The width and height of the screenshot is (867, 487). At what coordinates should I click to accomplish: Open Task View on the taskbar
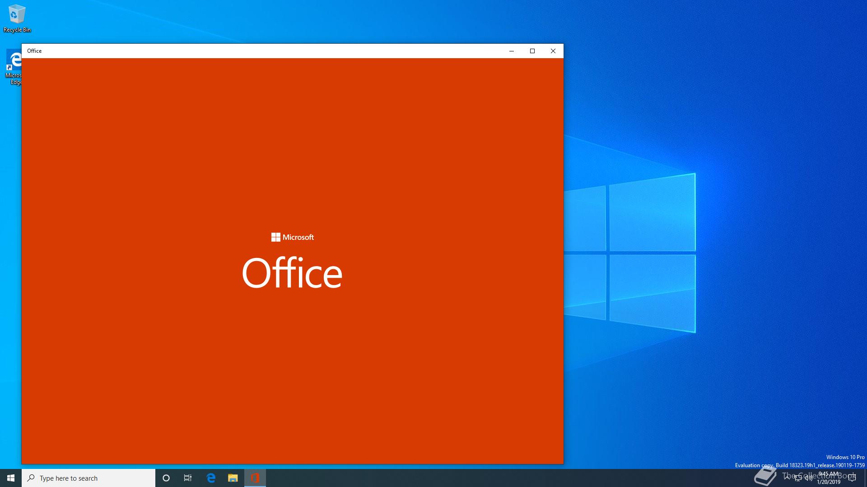(188, 478)
